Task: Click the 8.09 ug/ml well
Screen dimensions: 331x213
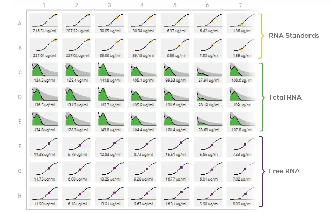Action: coord(241,196)
